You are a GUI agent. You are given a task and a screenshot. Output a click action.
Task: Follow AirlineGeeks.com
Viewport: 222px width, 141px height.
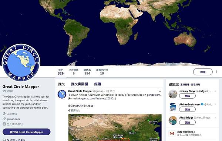coord(187,109)
